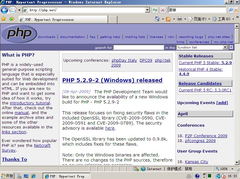Click the green Refresh page icon

155,10
